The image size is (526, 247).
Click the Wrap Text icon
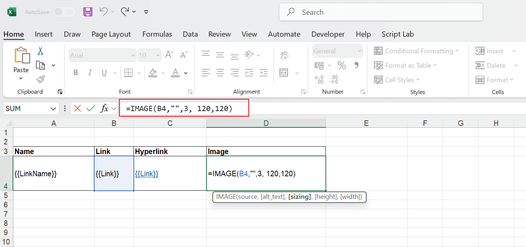click(284, 55)
